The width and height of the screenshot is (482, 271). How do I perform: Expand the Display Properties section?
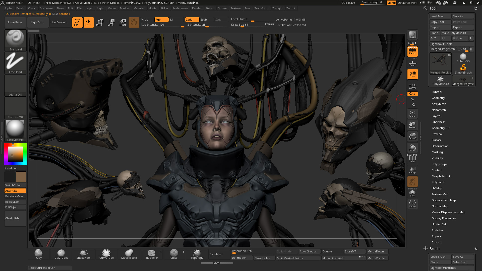[444, 218]
